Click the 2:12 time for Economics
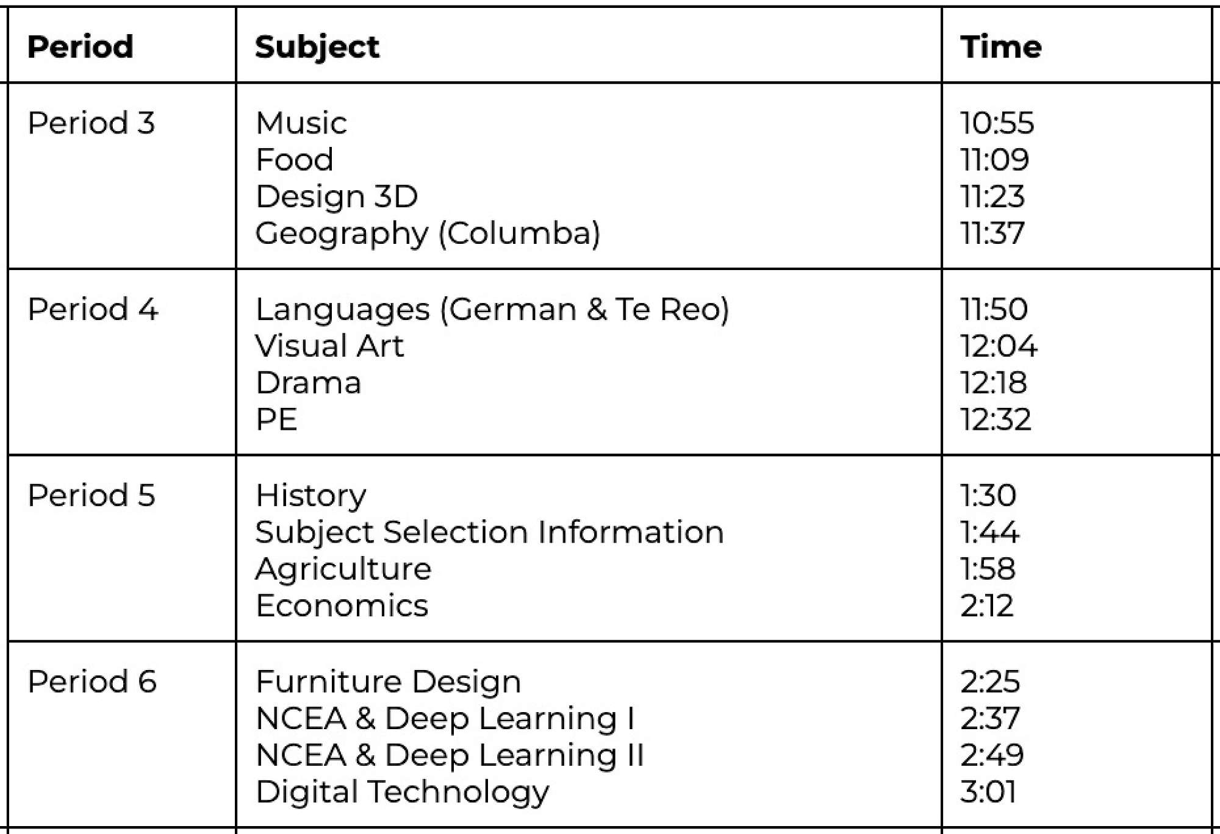Screen dimensions: 1220x834 click(x=986, y=605)
